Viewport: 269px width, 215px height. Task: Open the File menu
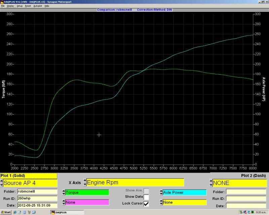[3, 6]
